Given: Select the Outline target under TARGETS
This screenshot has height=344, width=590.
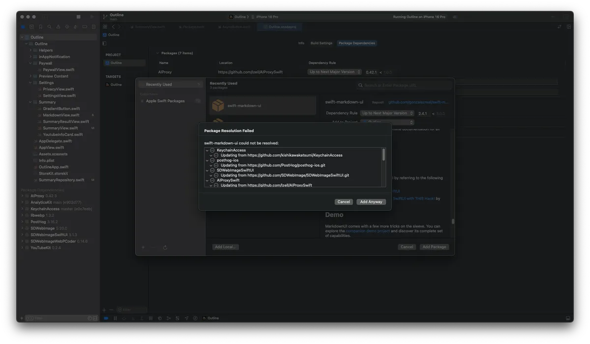Looking at the screenshot, I should coord(116,85).
